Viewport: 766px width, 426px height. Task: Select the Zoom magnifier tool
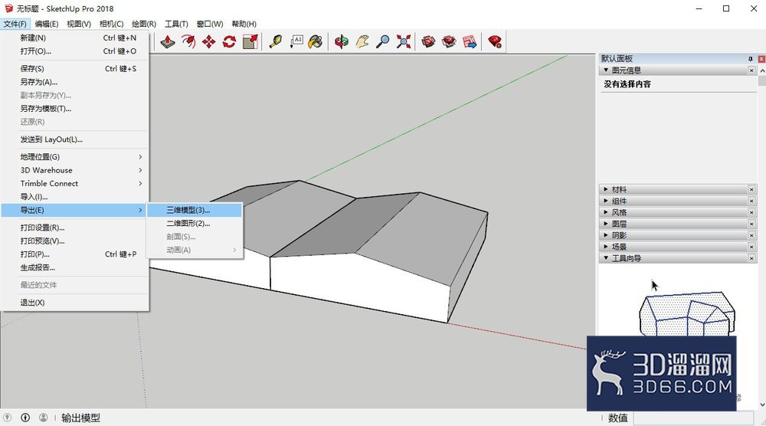point(382,41)
